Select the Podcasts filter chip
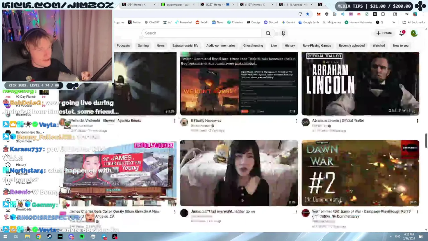428x241 pixels. point(123,46)
